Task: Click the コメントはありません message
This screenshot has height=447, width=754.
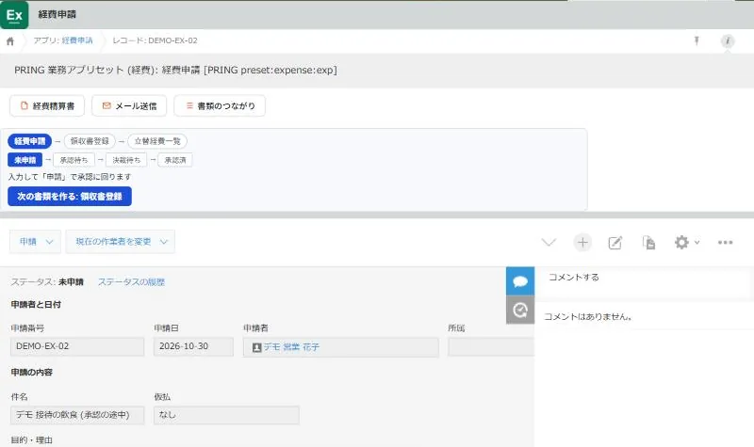Action: point(587,316)
